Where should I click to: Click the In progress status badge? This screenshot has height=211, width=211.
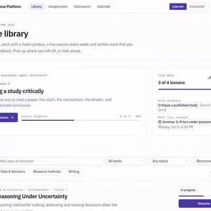point(188,190)
